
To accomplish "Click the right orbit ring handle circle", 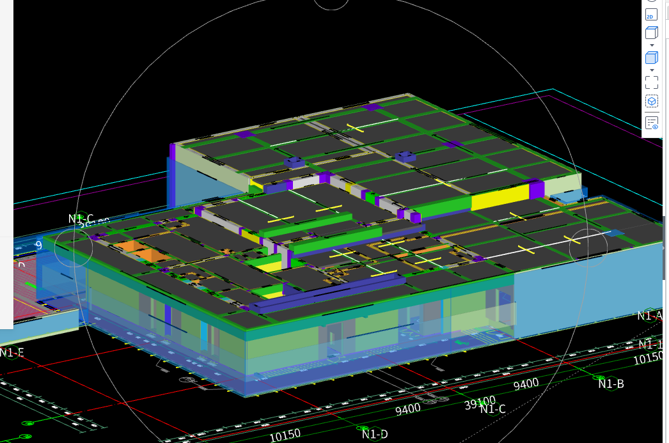I will (x=588, y=248).
